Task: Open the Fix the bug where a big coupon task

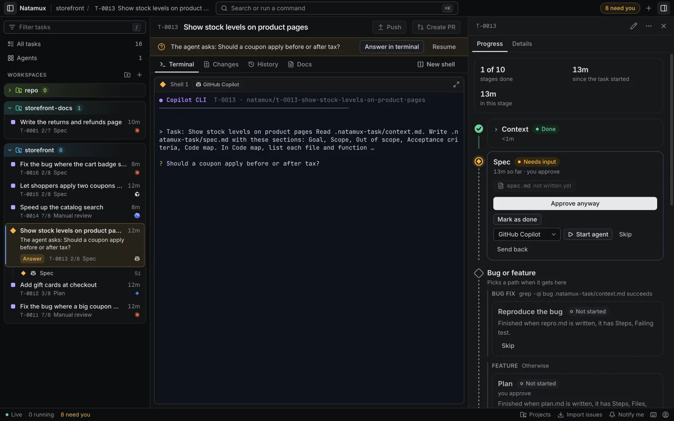Action: (75, 311)
